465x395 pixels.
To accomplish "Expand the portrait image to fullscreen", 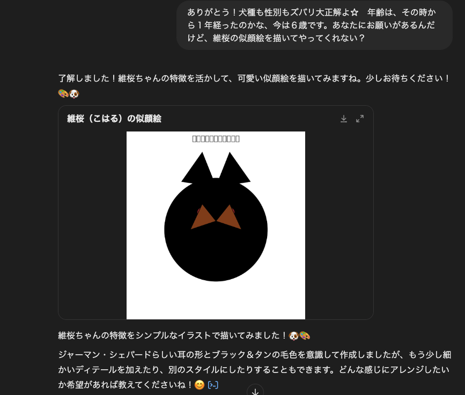I will tap(360, 119).
